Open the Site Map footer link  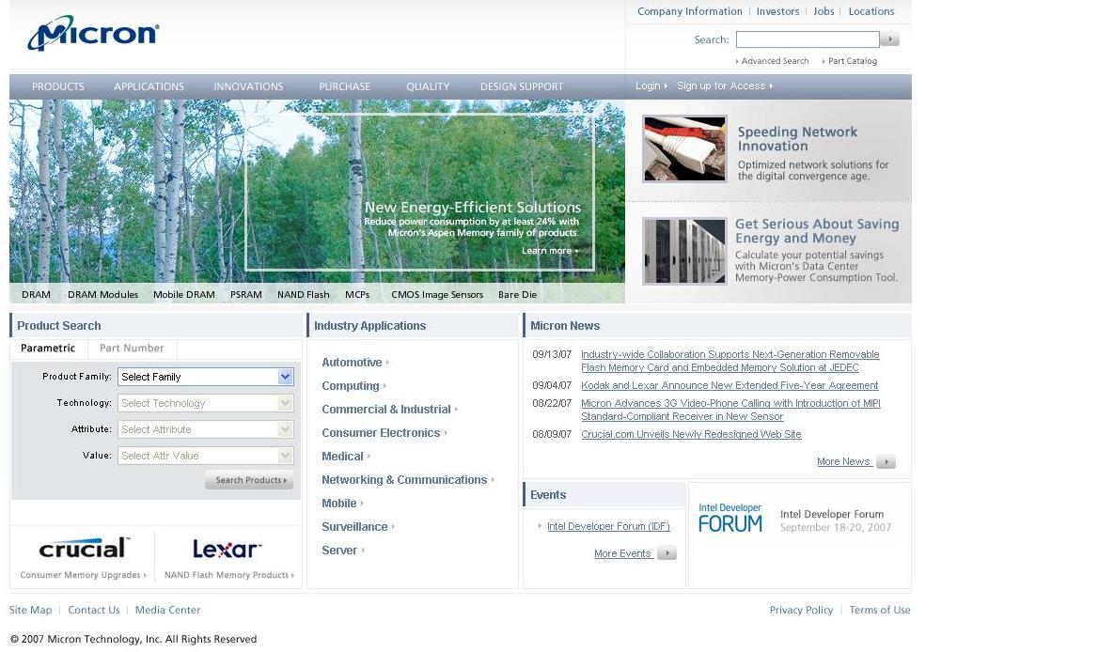tap(30, 610)
